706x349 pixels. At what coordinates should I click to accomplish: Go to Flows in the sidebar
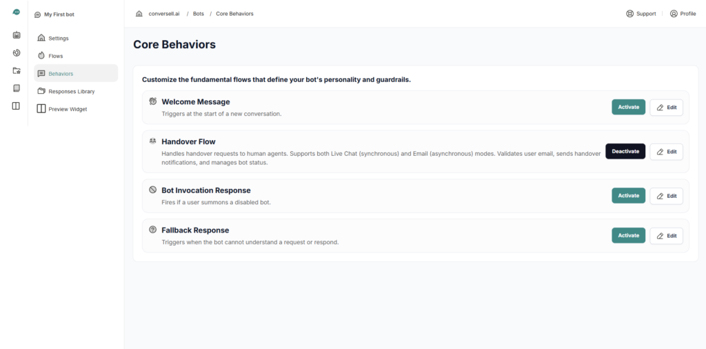pos(55,56)
